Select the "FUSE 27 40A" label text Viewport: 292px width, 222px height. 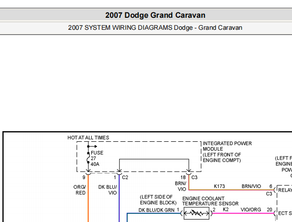[x=97, y=159]
